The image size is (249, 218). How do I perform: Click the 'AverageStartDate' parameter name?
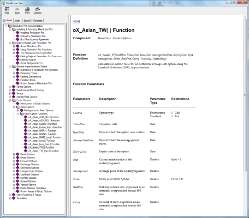[83, 140]
